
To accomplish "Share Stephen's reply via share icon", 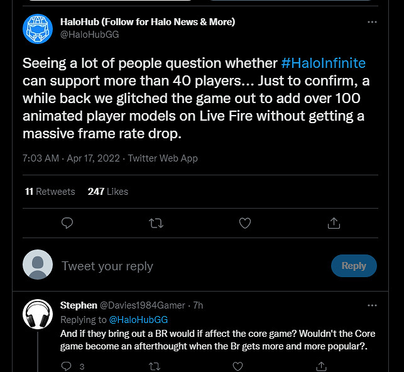I will pos(321,366).
